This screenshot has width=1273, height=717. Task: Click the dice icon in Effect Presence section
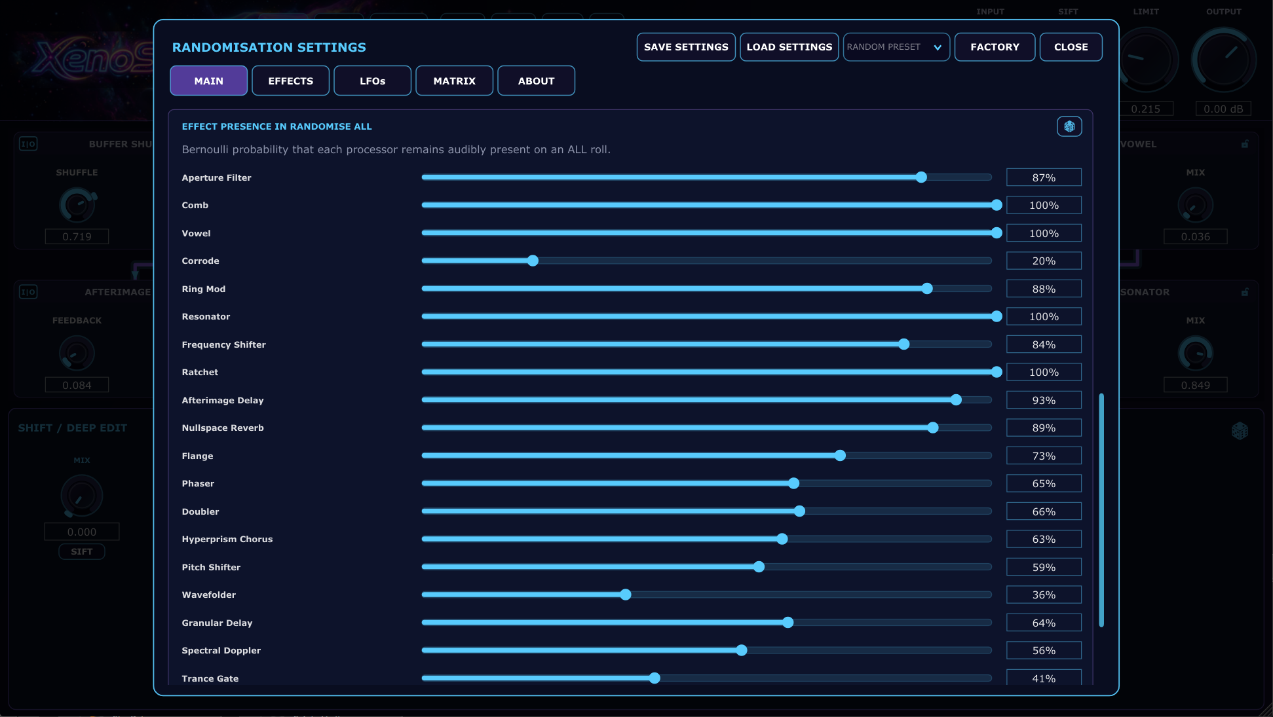(x=1069, y=126)
